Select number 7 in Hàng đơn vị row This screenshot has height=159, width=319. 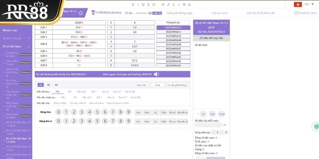point(113,121)
